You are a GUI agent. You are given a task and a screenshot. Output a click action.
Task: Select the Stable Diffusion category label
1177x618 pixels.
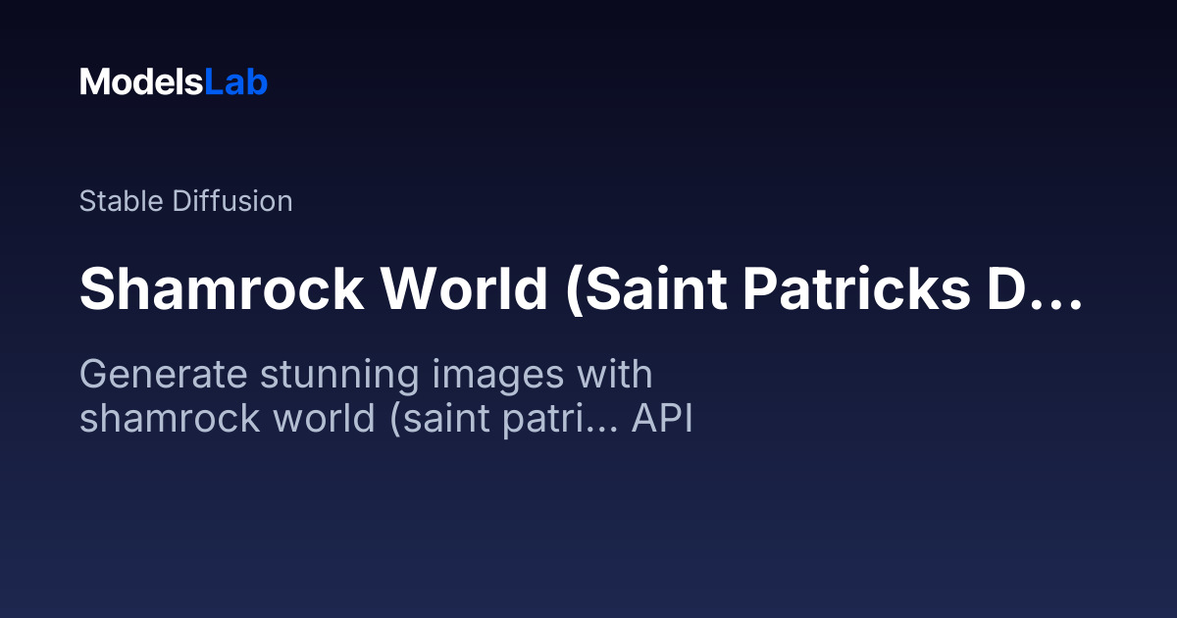(x=185, y=201)
